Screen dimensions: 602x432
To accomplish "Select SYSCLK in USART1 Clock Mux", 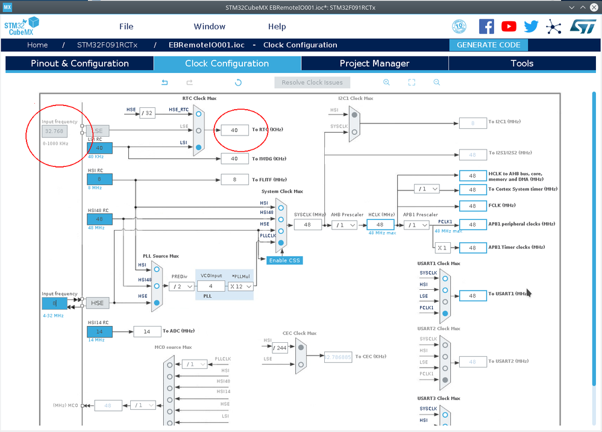I will (445, 278).
